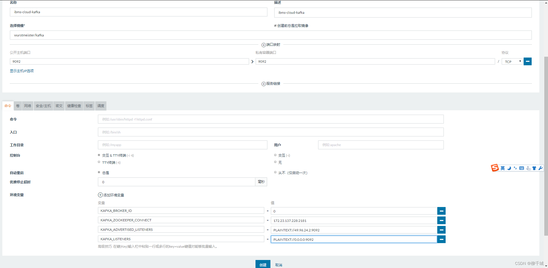The height and width of the screenshot is (268, 548).
Task: Toggle the Sogou 英 language mode
Action: [x=503, y=168]
